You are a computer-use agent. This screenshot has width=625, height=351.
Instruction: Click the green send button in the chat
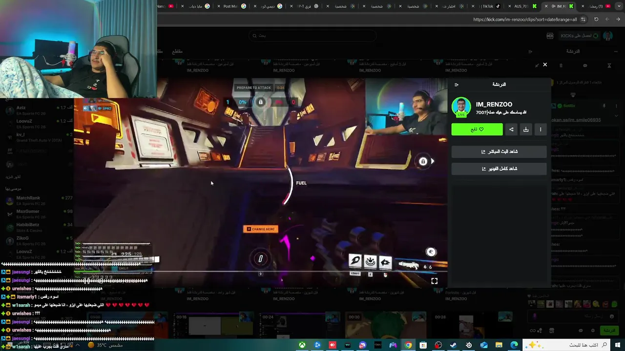pos(609,331)
